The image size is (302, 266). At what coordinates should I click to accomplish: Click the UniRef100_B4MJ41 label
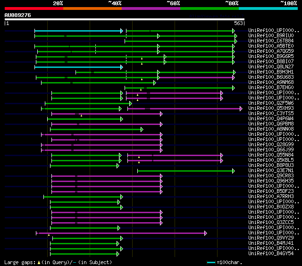click(271, 243)
